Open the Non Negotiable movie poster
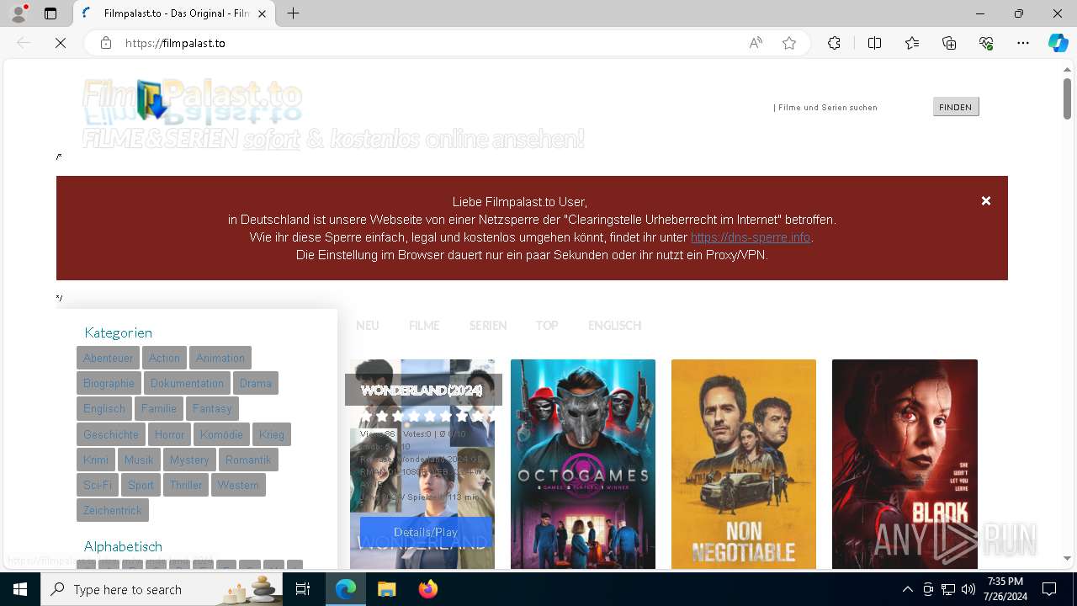Viewport: 1077px width, 606px height. pos(744,464)
